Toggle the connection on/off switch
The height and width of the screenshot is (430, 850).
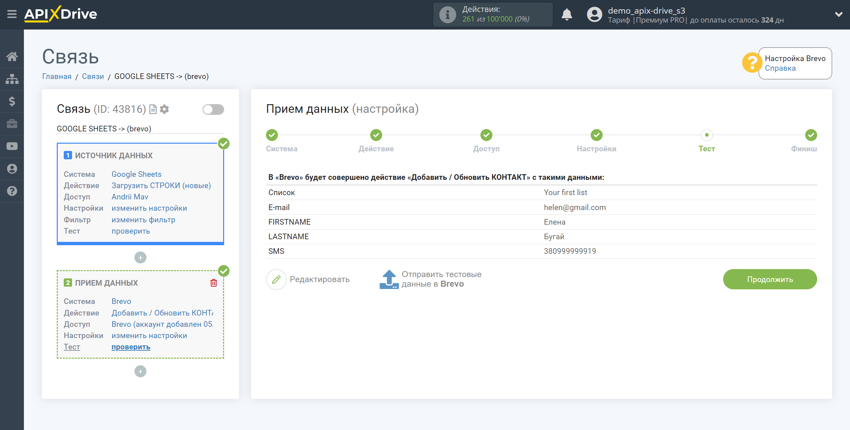pos(213,109)
